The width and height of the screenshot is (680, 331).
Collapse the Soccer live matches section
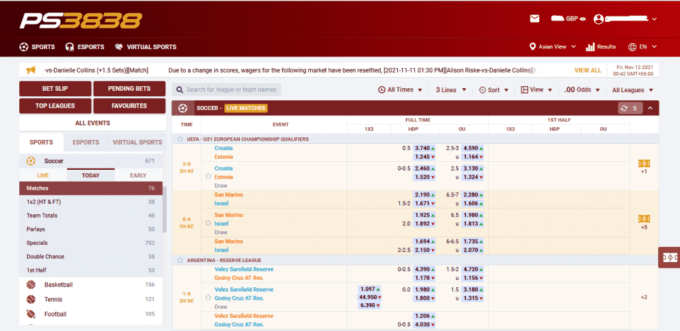tap(650, 108)
